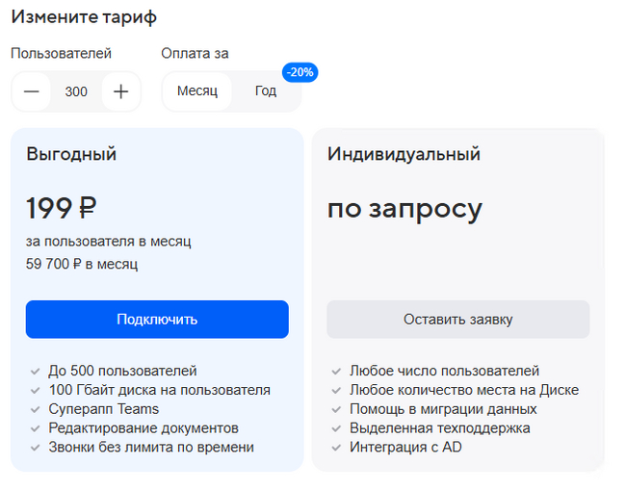The height and width of the screenshot is (490, 626).
Task: Click checkmark beside 100 Гбайт диска
Action: coord(35,390)
